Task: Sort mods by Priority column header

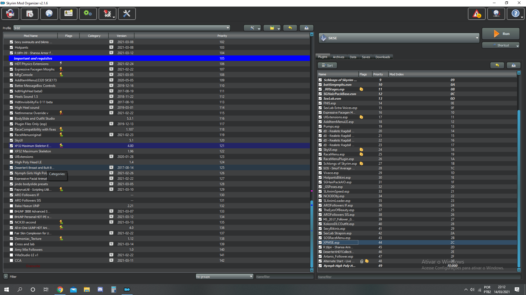Action: 222,36
